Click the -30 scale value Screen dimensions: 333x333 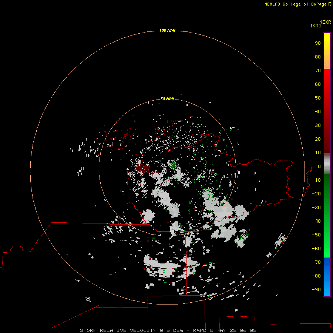pos(316,208)
